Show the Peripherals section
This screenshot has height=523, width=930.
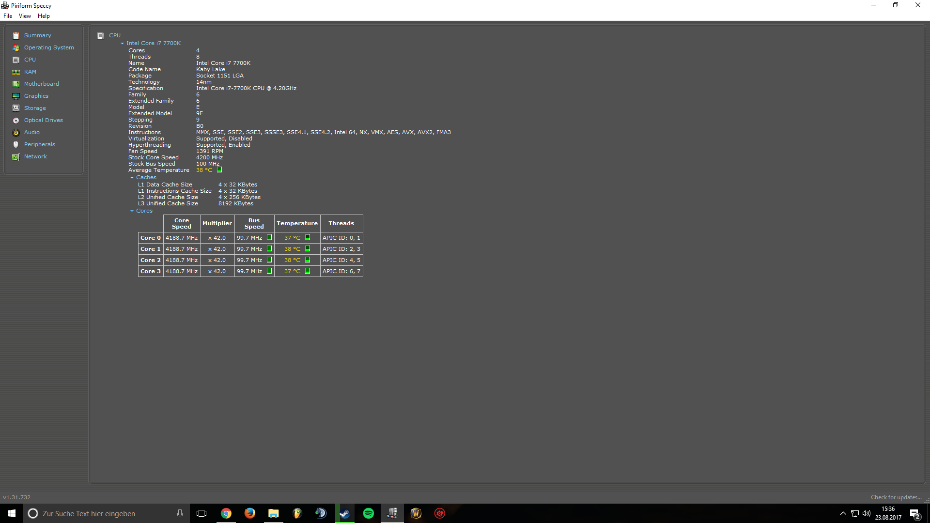[x=40, y=144]
